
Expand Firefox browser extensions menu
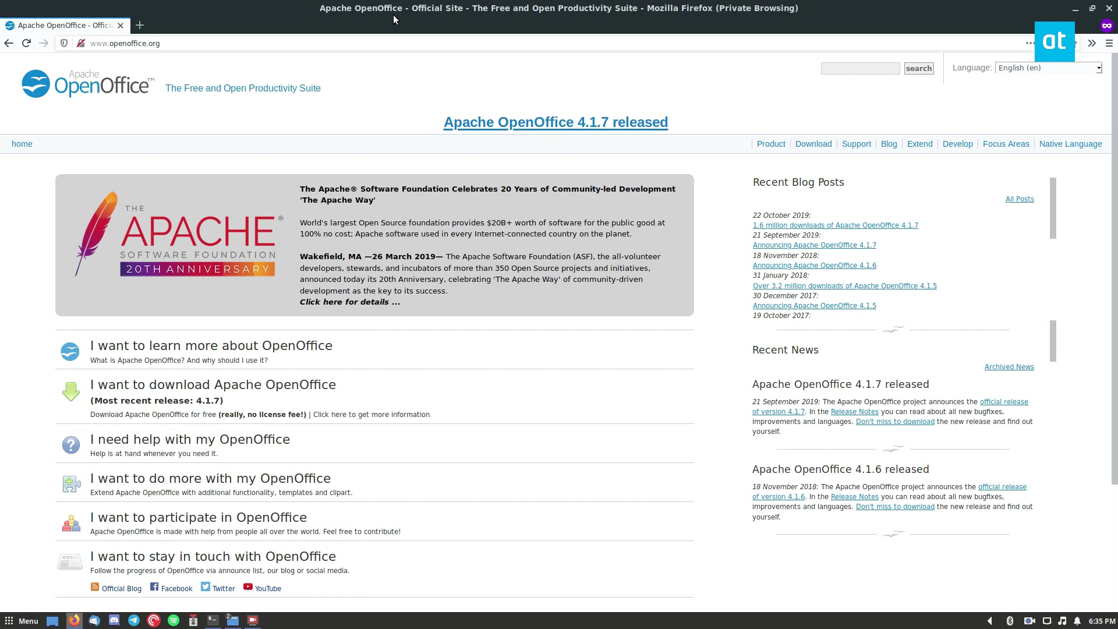(x=1092, y=43)
